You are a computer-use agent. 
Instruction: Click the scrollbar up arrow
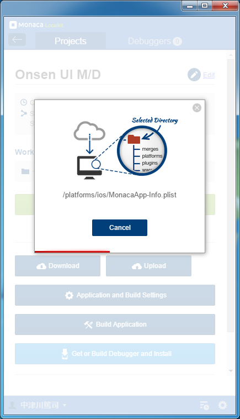231,55
